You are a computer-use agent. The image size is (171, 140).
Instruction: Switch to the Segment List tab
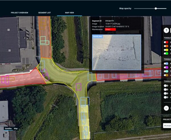(x=45, y=13)
